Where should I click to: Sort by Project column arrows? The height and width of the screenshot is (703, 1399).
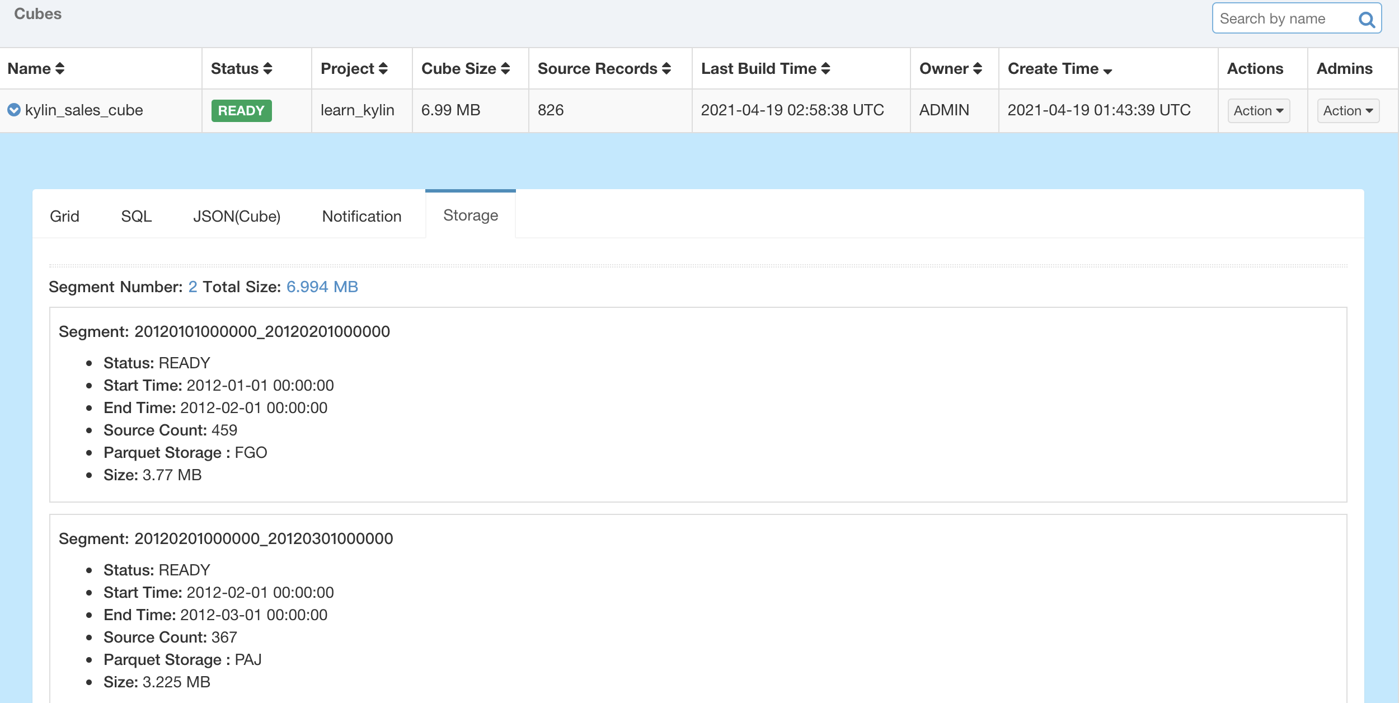click(x=383, y=69)
